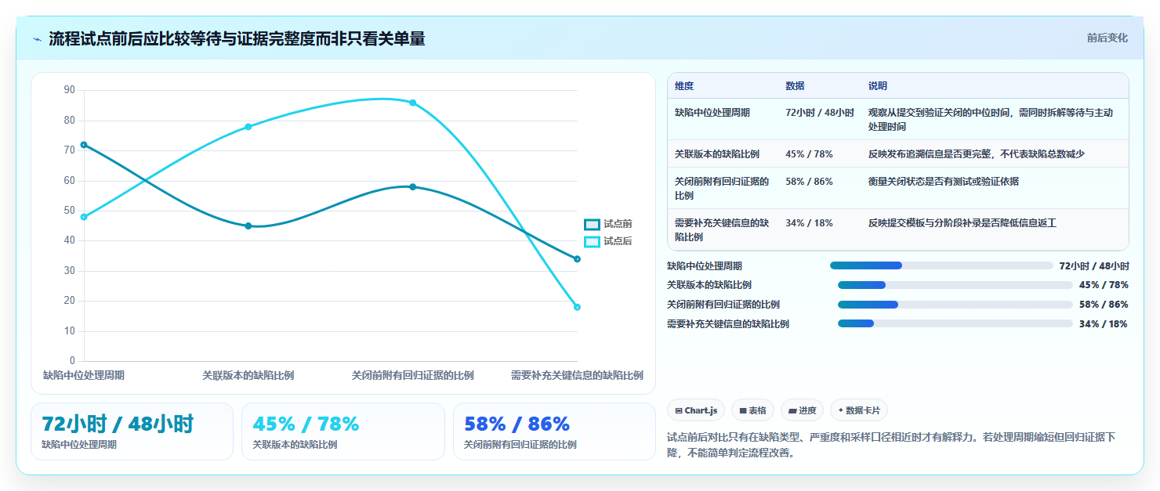Click y-axis tick label '90'

pyautogui.click(x=69, y=90)
